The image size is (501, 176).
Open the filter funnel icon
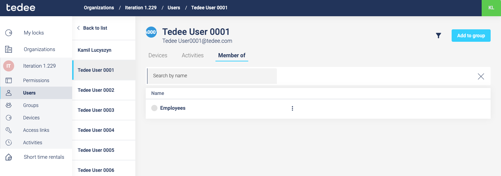439,36
